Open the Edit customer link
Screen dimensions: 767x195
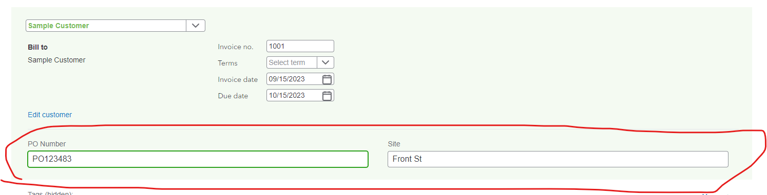(50, 115)
